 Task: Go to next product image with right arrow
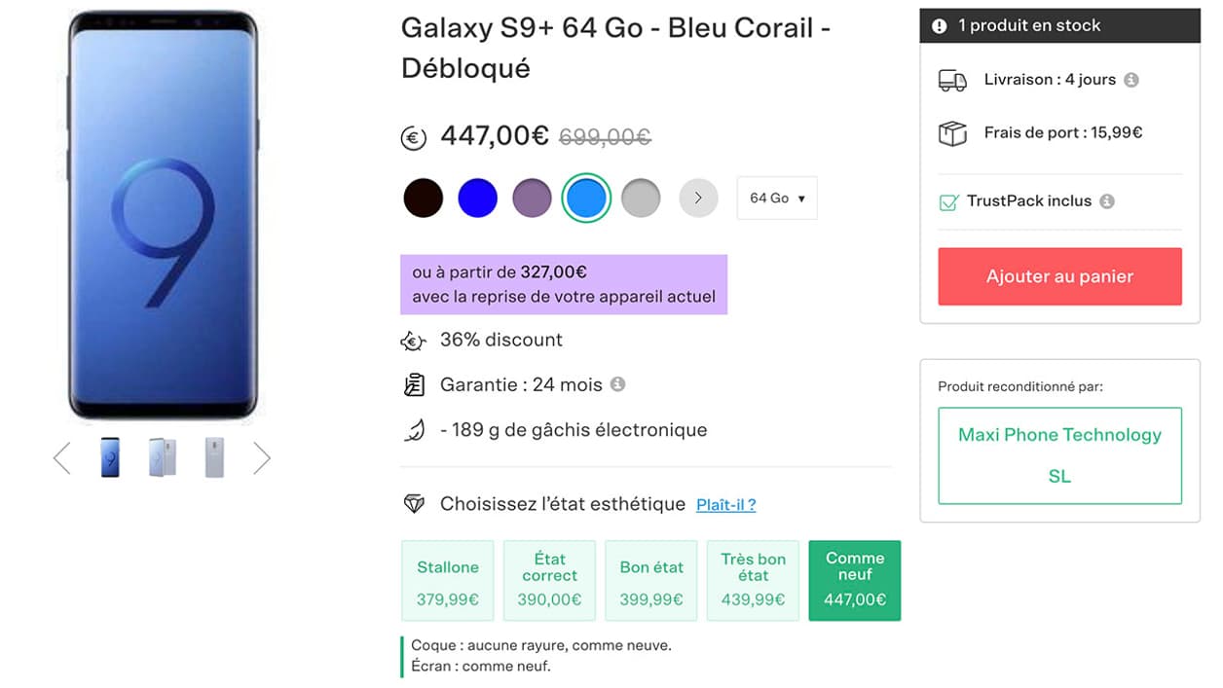(x=262, y=458)
